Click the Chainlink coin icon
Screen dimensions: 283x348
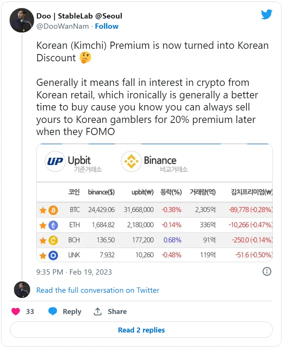(54, 255)
